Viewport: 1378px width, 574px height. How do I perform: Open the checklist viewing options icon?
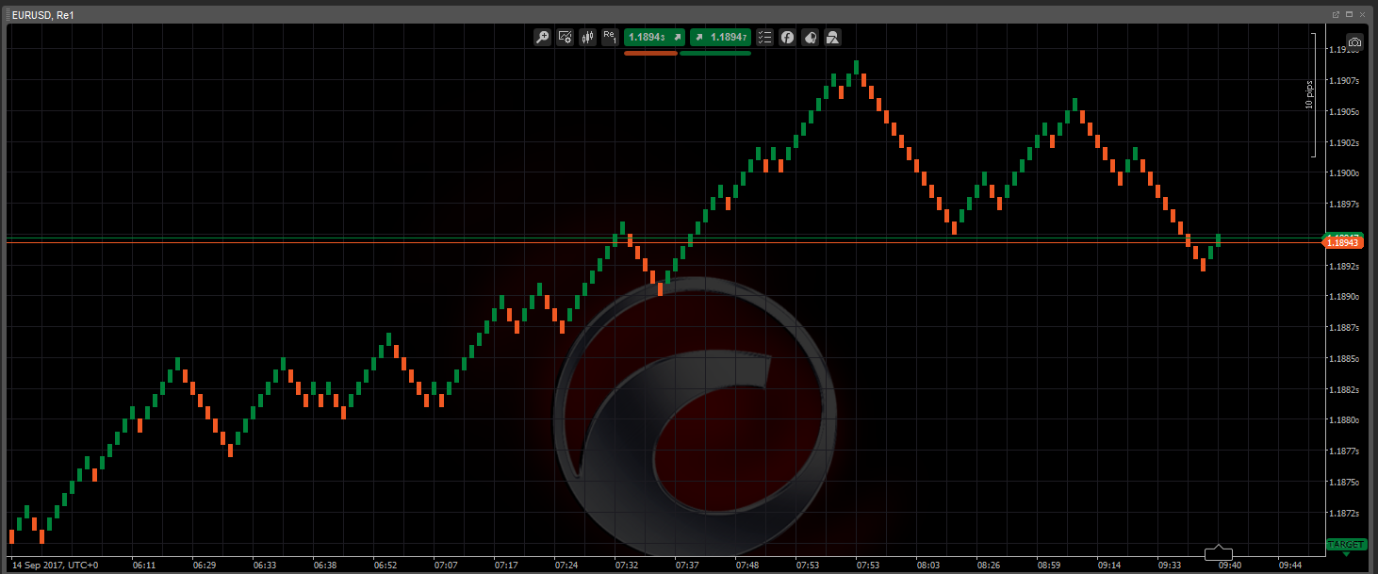[764, 38]
